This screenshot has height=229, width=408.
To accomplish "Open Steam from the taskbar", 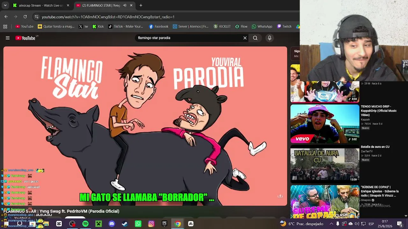I will click(x=125, y=224).
